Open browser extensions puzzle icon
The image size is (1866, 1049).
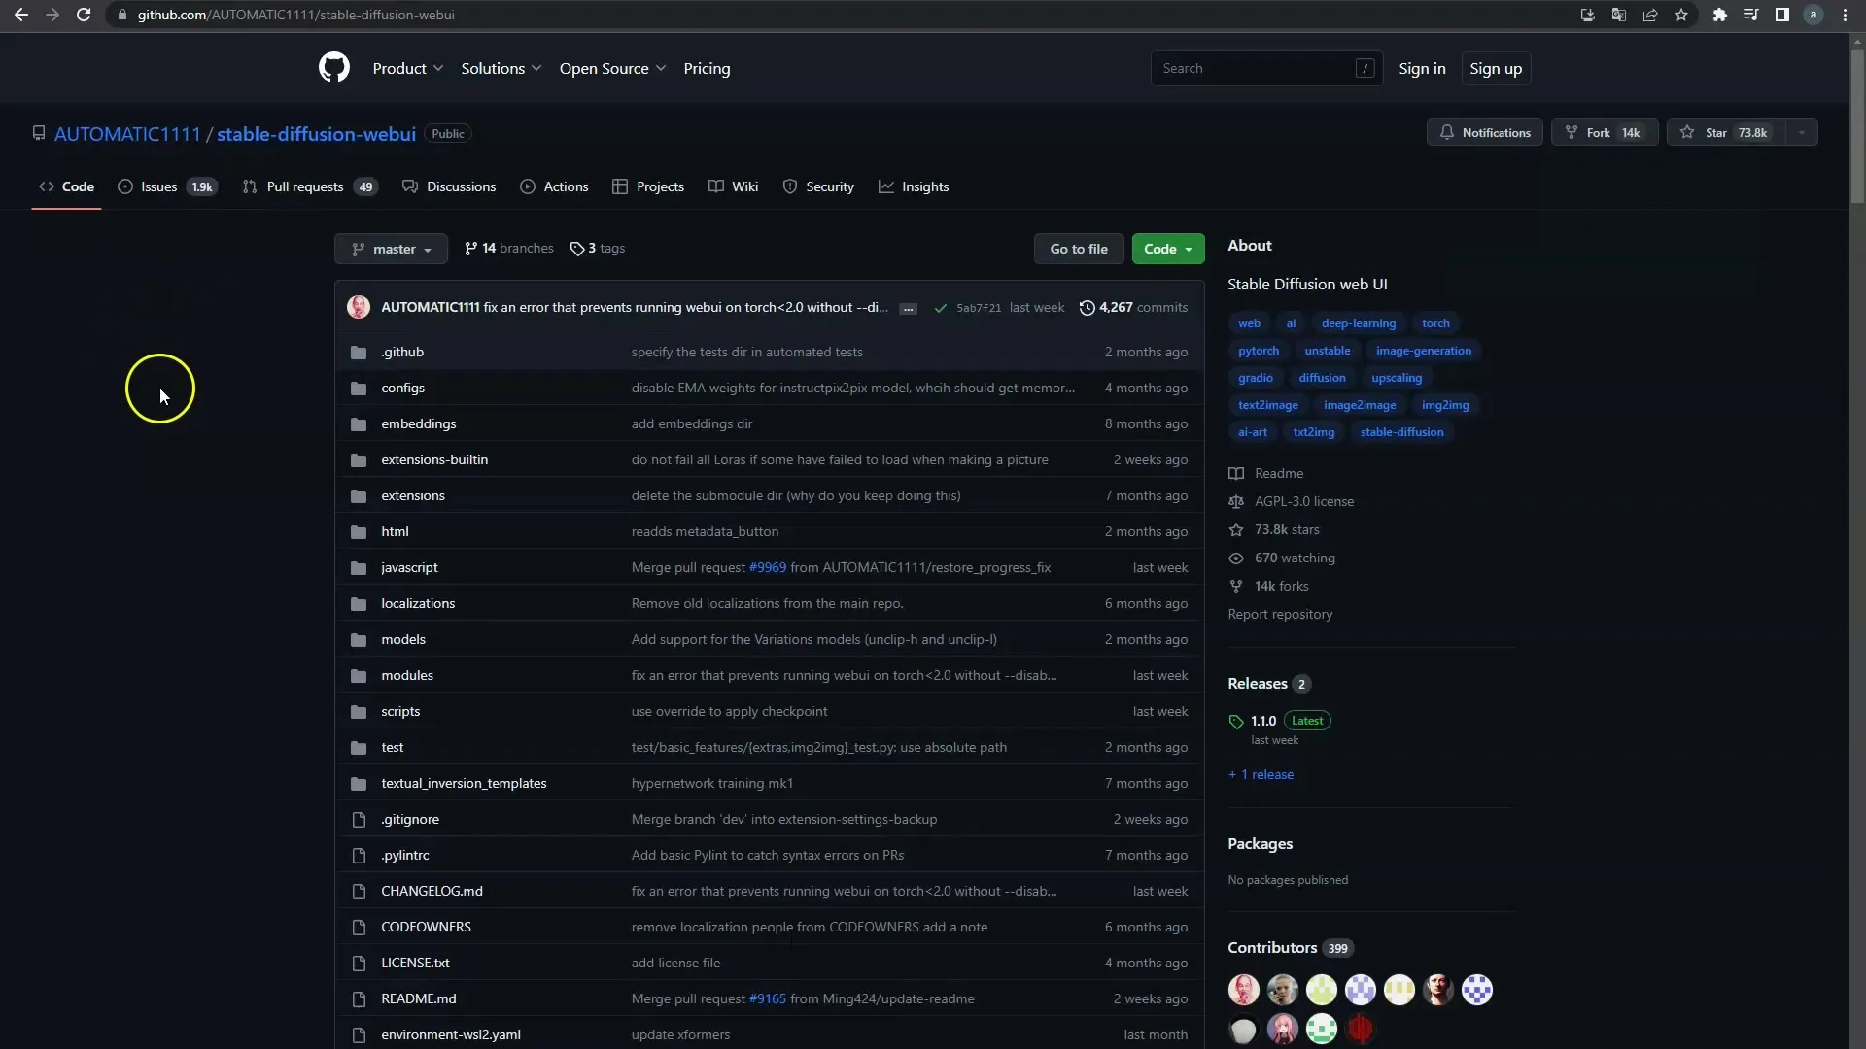coord(1719,15)
